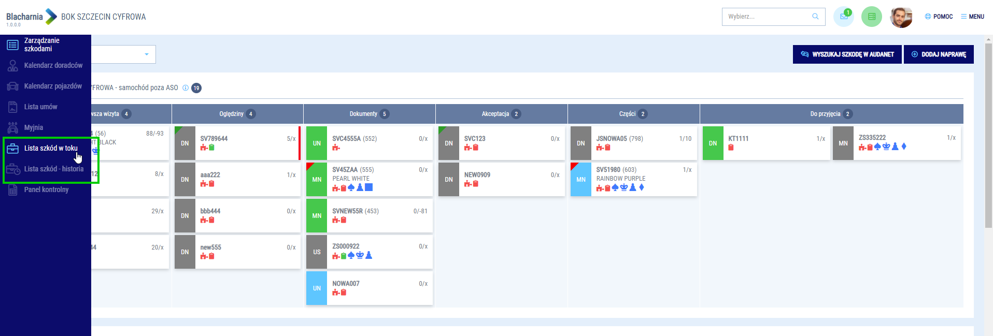Click search magnifier in Wybierz field

(x=815, y=17)
